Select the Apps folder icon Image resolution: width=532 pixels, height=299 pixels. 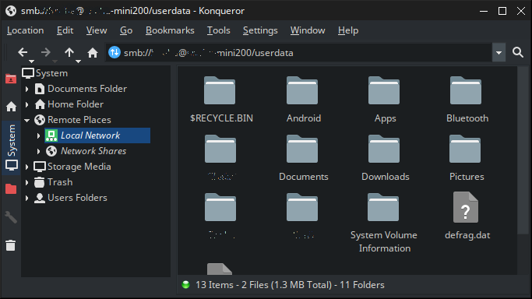(384, 90)
